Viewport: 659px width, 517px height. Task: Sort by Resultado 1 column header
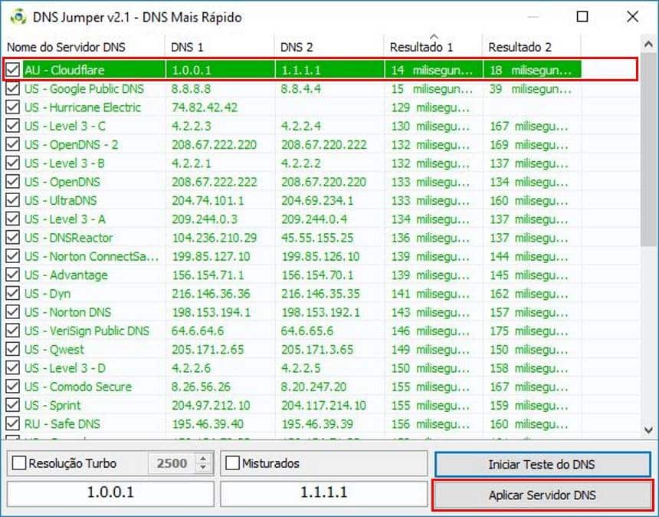tap(433, 47)
